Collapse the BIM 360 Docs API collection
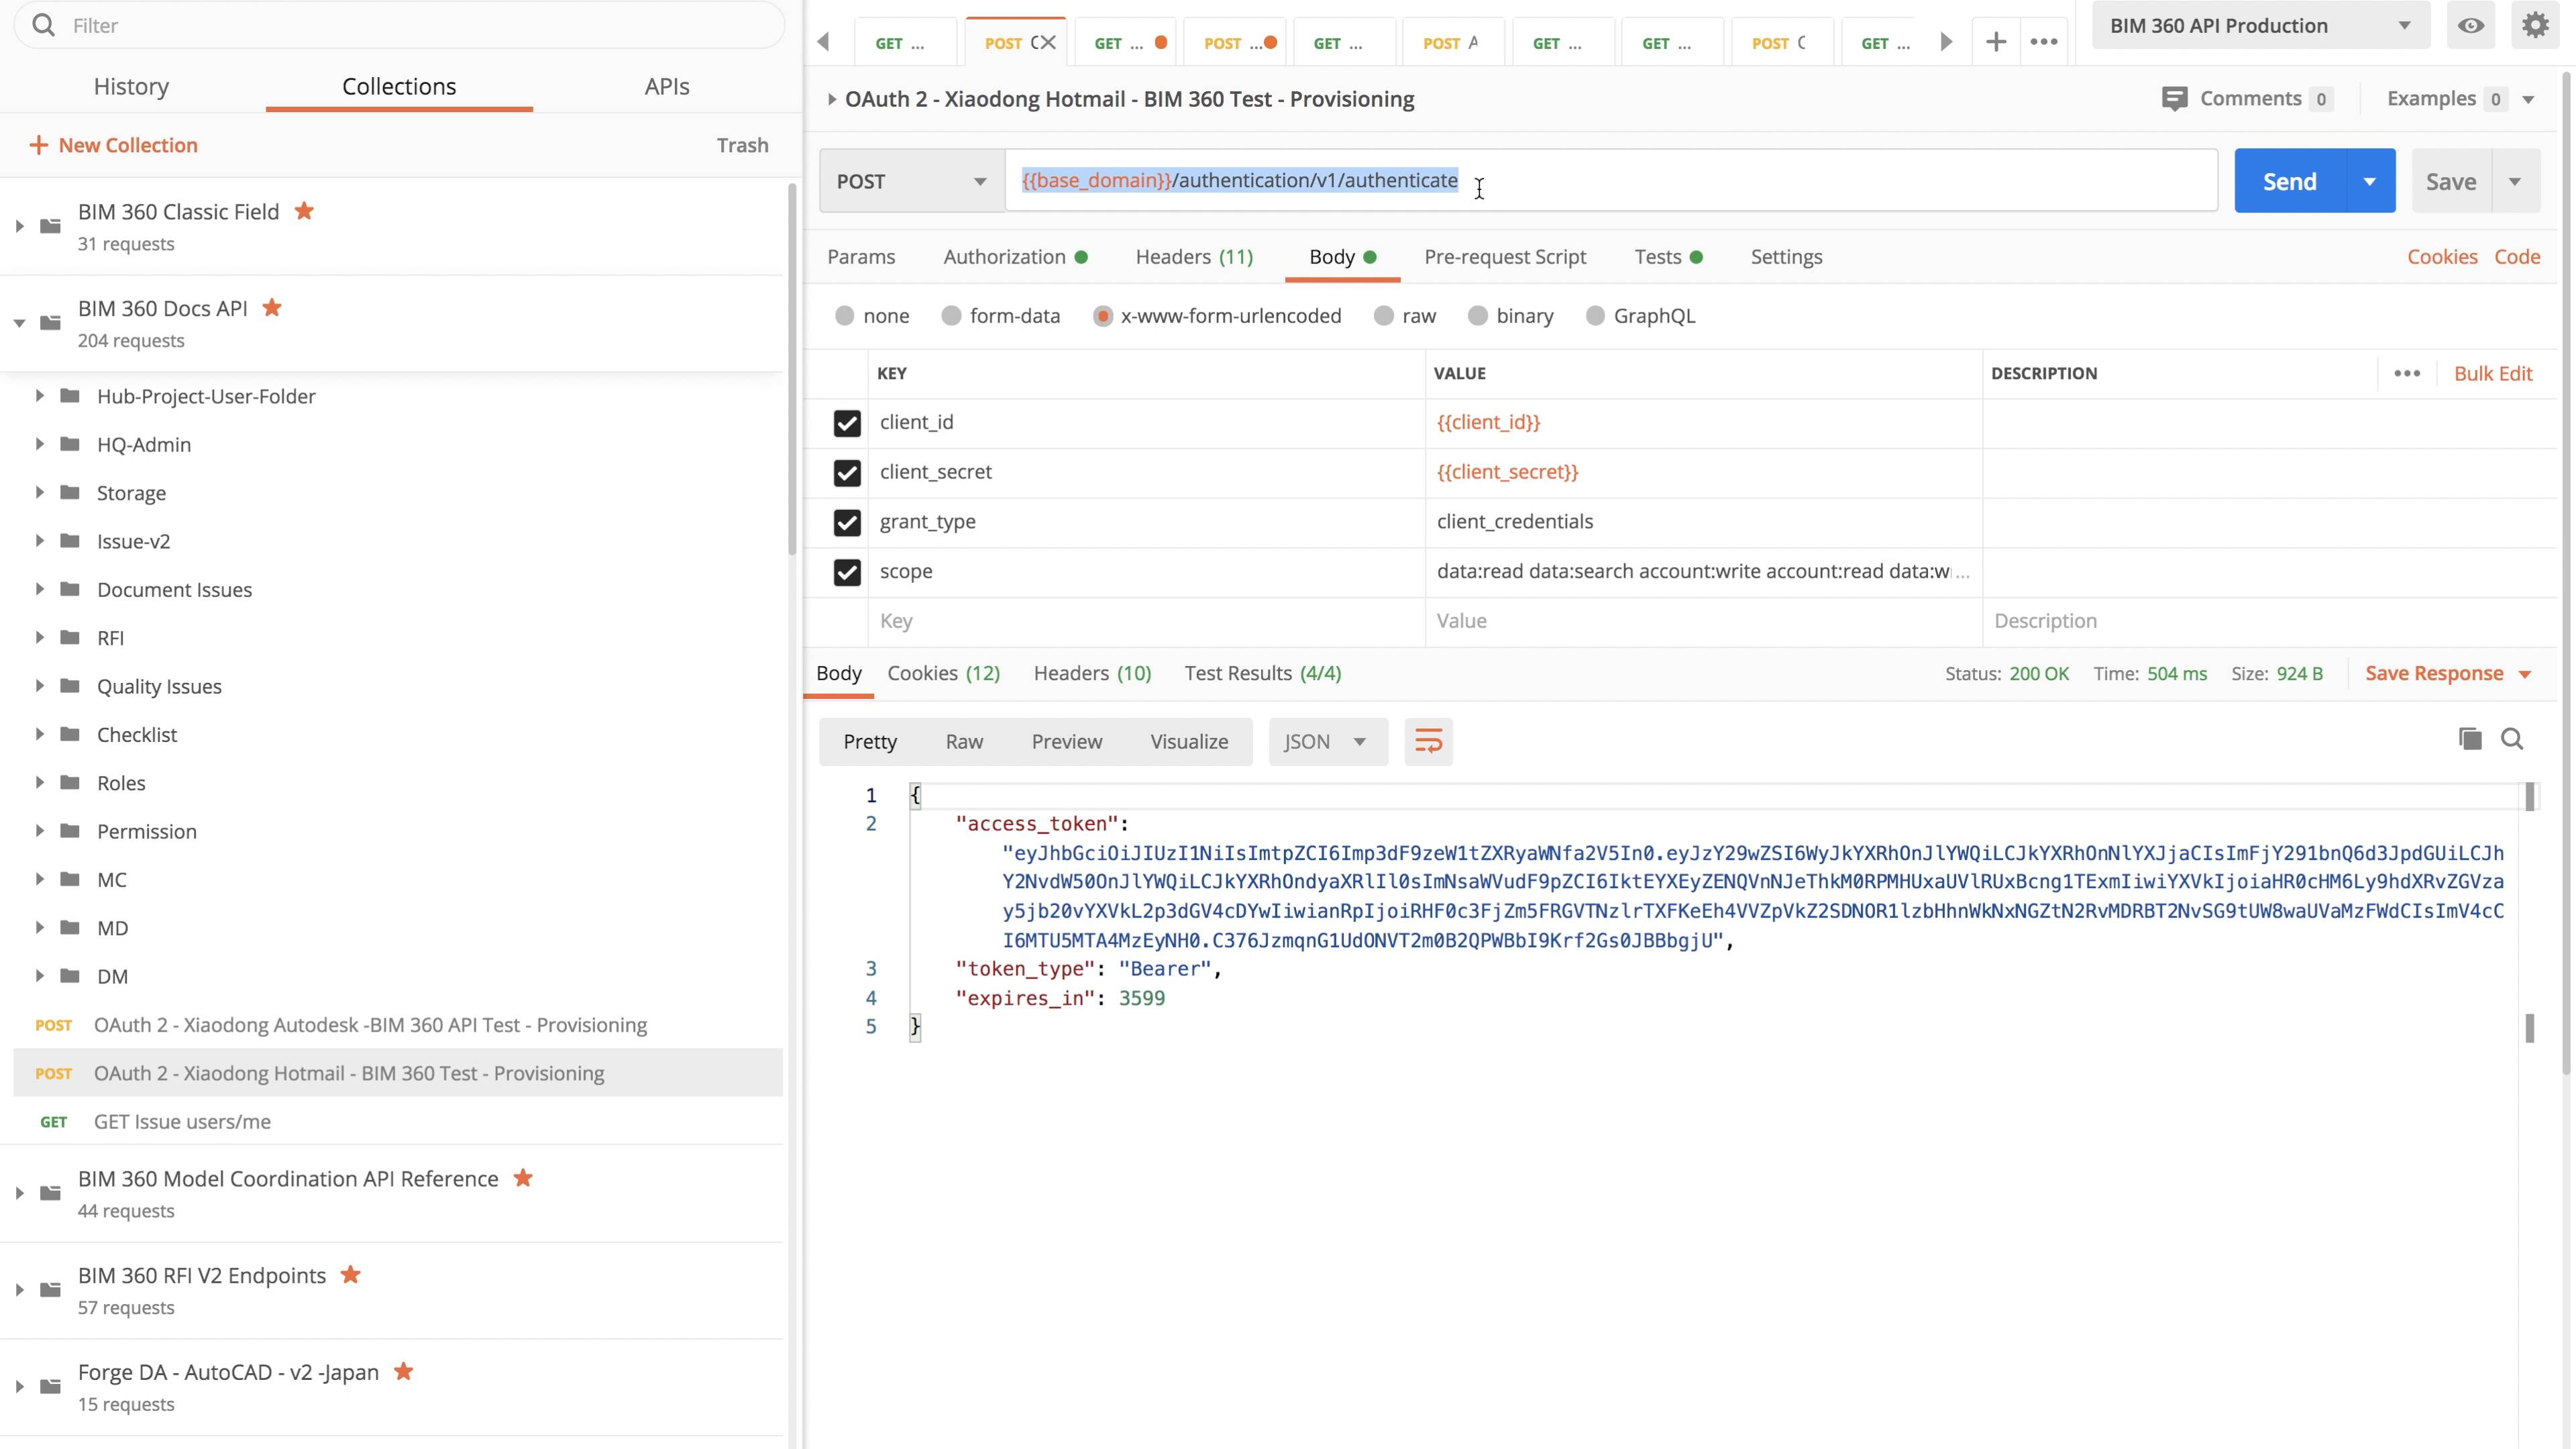This screenshot has height=1449, width=2576. [19, 323]
